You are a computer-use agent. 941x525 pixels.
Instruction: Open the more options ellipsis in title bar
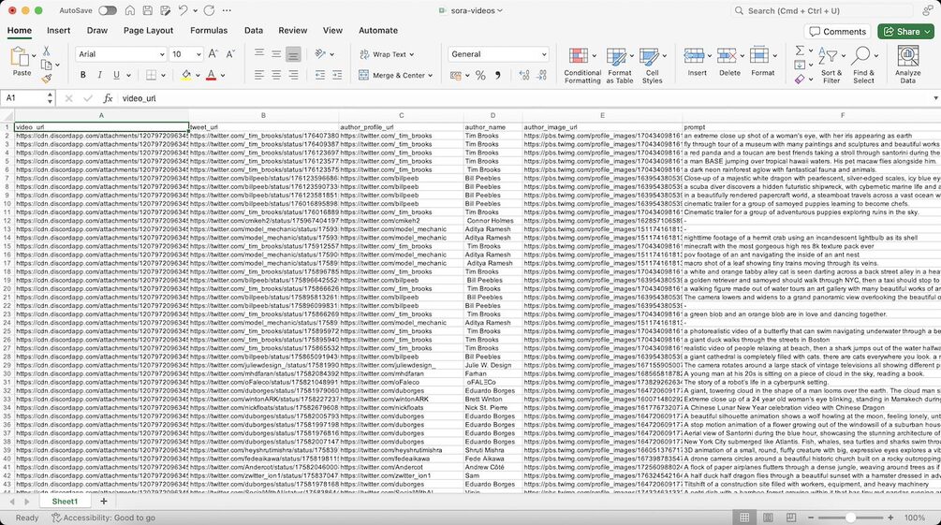227,10
